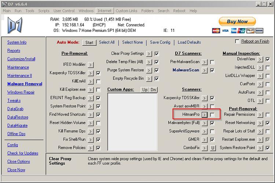Check SuperAntiSpyware checkbox
This screenshot has height=183, width=275.
pos(212,131)
